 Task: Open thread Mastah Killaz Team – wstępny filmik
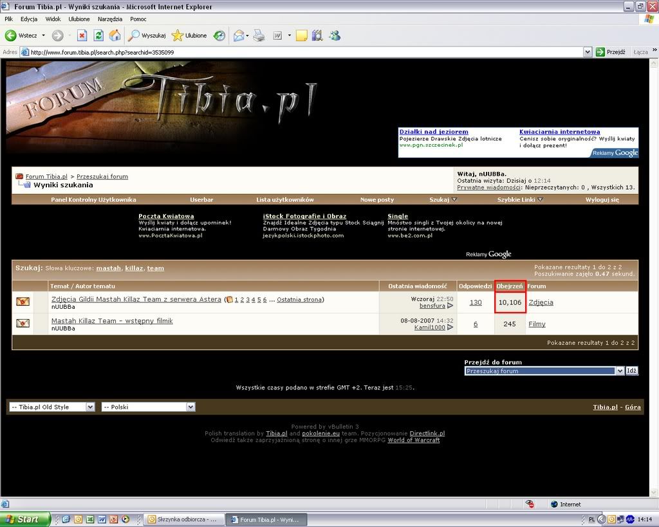[112, 320]
